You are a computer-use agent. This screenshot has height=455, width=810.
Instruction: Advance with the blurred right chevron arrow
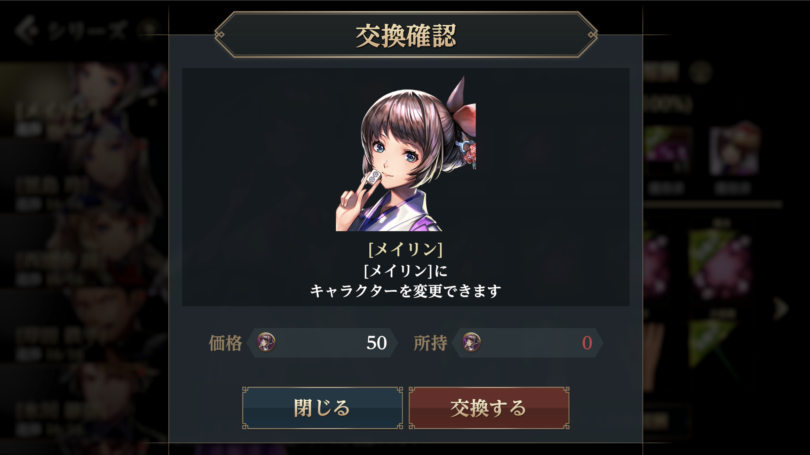tap(781, 309)
